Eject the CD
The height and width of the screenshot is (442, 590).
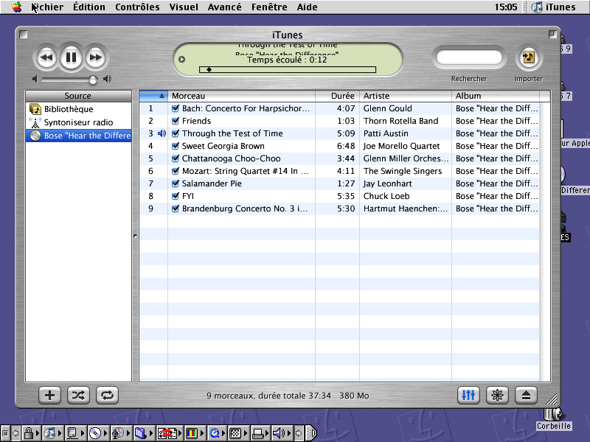click(526, 396)
